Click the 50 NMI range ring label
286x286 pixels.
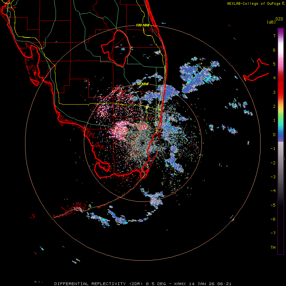(143, 84)
